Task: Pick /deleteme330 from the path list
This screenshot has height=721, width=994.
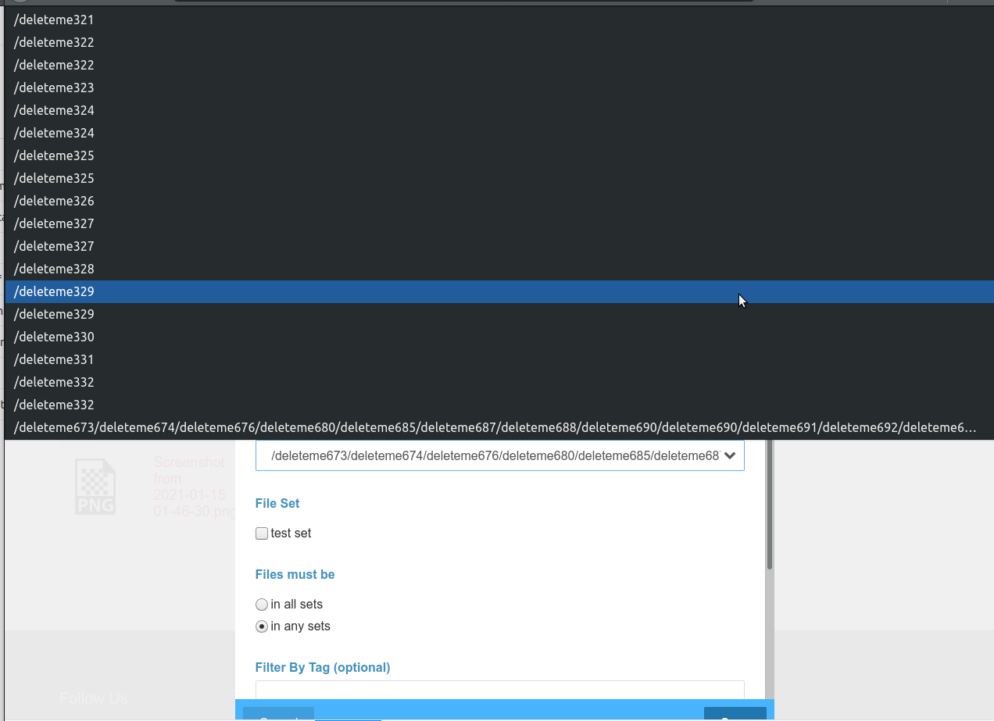Action: tap(53, 337)
